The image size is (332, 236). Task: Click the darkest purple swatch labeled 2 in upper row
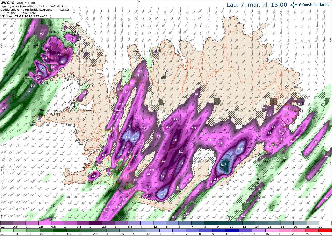[x=96, y=223]
